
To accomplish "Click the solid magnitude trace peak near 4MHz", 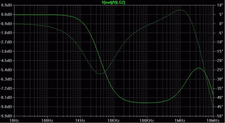I will (199, 68).
